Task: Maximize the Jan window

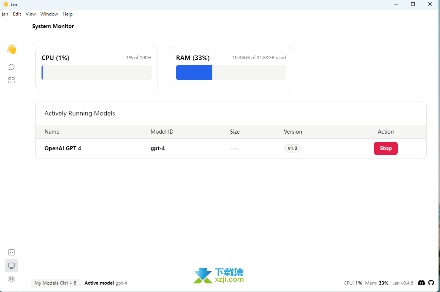Action: pyautogui.click(x=413, y=4)
